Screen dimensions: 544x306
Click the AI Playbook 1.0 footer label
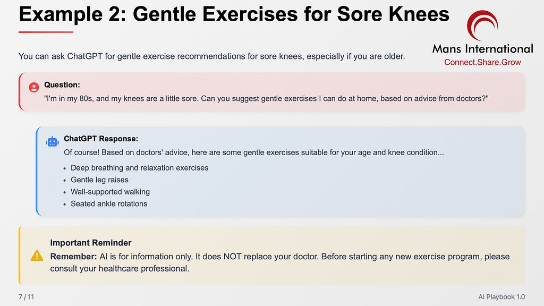501,297
